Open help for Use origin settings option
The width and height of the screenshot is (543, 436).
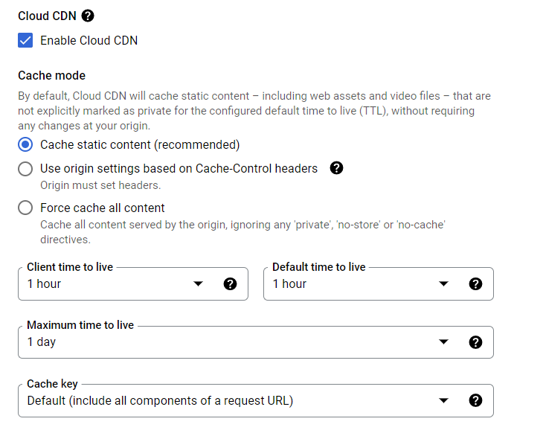pyautogui.click(x=336, y=168)
